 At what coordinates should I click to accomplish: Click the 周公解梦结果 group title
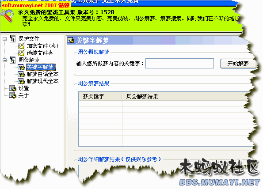tap(94, 83)
